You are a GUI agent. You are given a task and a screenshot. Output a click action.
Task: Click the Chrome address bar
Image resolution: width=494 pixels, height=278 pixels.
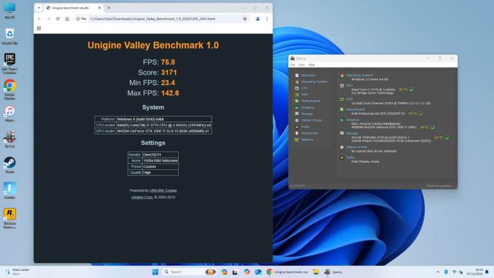coord(154,19)
